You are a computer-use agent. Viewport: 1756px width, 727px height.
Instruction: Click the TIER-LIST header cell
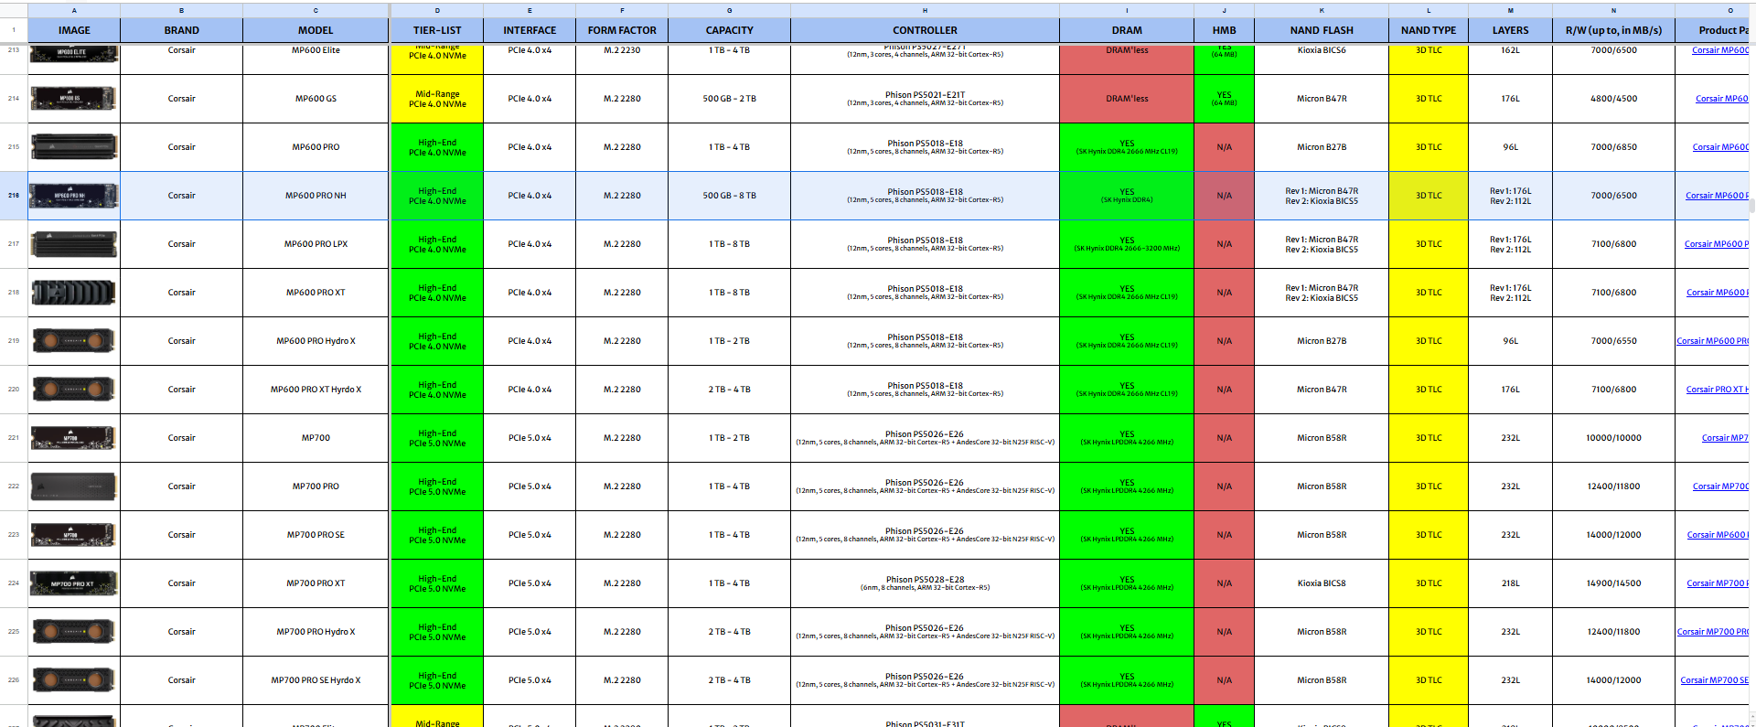pos(437,30)
